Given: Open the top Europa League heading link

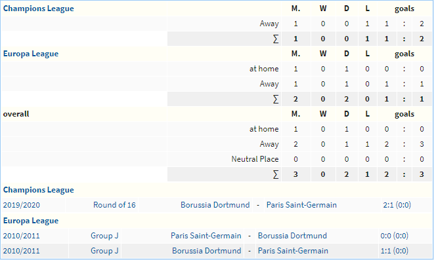Looking at the screenshot, I should [31, 54].
